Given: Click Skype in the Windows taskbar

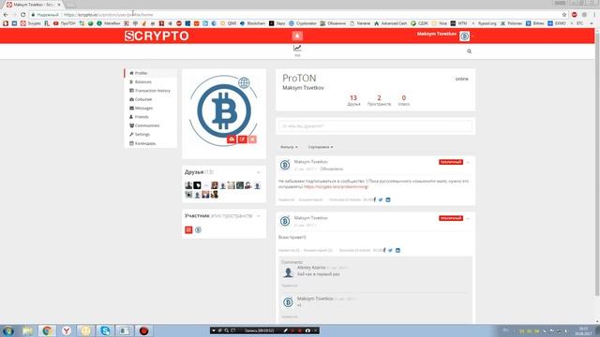Looking at the screenshot, I should coord(105,330).
